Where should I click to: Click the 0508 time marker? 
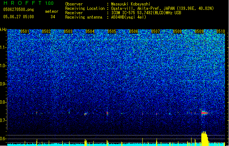[x=177, y=31]
